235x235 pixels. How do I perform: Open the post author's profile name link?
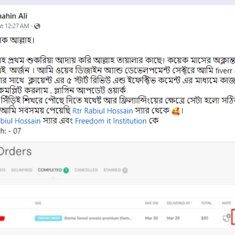[x=13, y=16]
